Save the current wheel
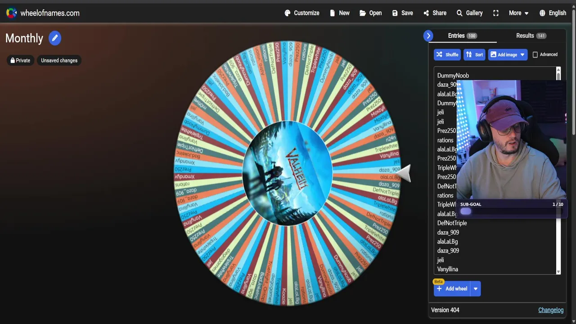Viewport: 576px width, 324px height. point(402,13)
